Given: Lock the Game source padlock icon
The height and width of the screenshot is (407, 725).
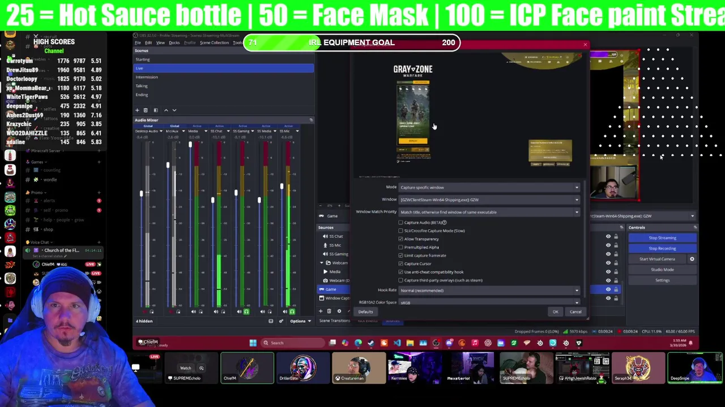Looking at the screenshot, I should [x=616, y=289].
